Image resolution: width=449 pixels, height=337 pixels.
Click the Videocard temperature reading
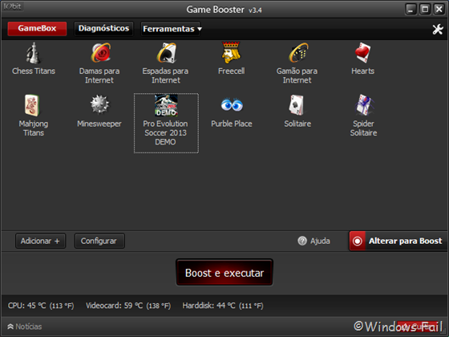point(128,306)
